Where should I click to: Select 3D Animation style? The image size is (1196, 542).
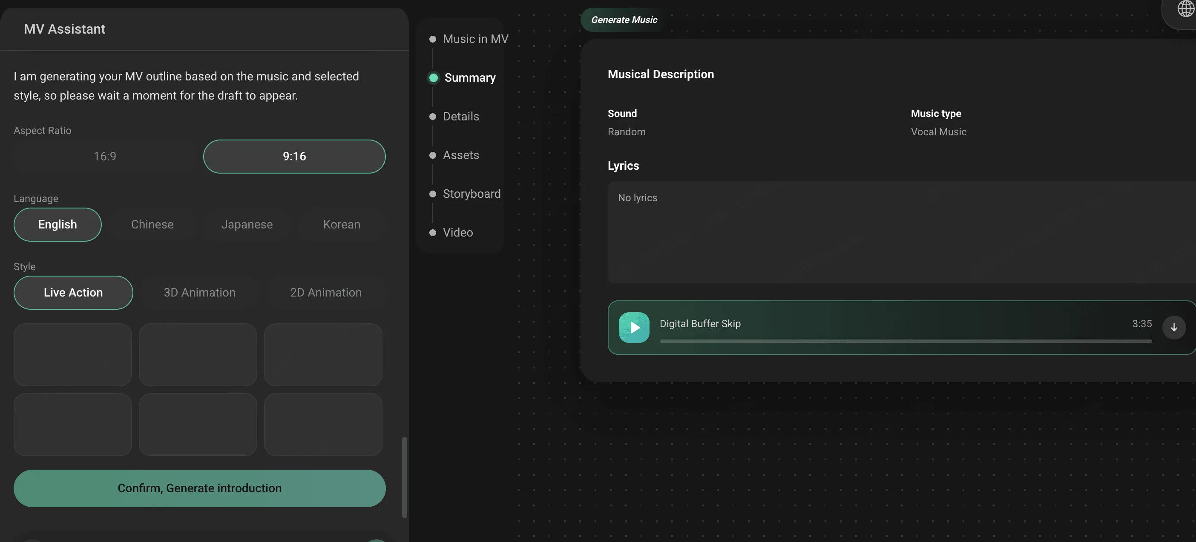tap(200, 293)
